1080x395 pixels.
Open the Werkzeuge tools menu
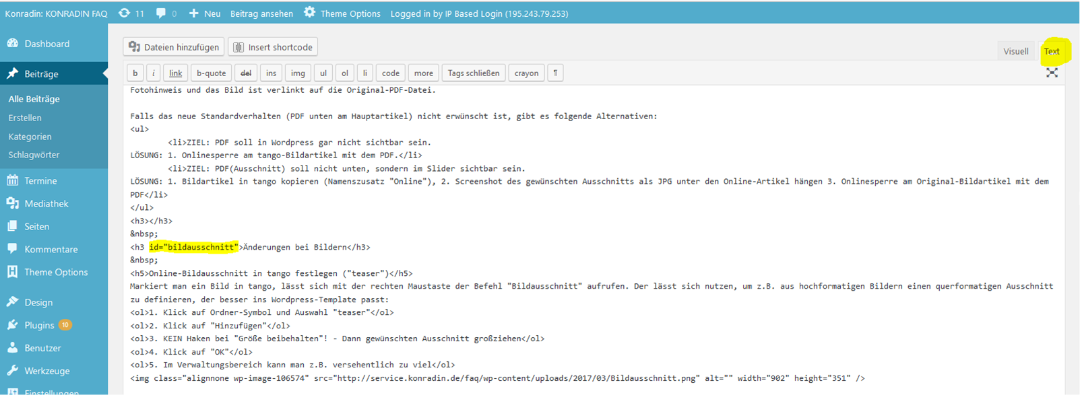click(46, 371)
